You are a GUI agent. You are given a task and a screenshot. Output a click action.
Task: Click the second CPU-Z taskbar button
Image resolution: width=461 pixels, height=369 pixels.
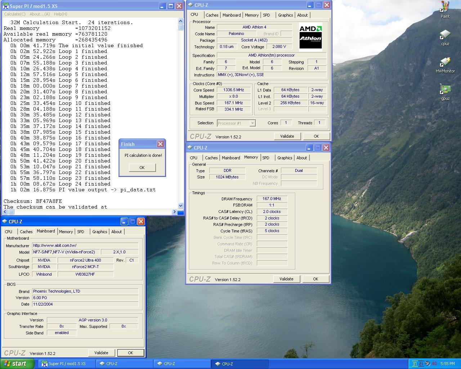182,364
